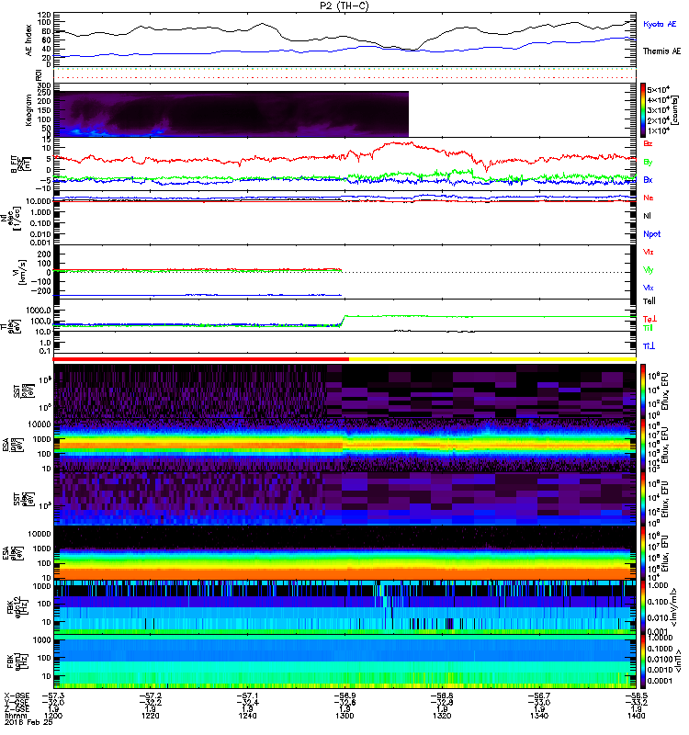The image size is (689, 735).
Task: Click the blue Vix velocity trace
Action: pos(197,295)
